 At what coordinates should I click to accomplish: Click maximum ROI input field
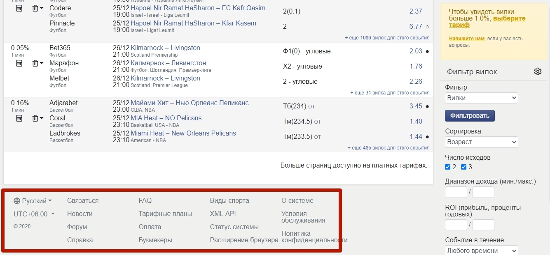[483, 225]
